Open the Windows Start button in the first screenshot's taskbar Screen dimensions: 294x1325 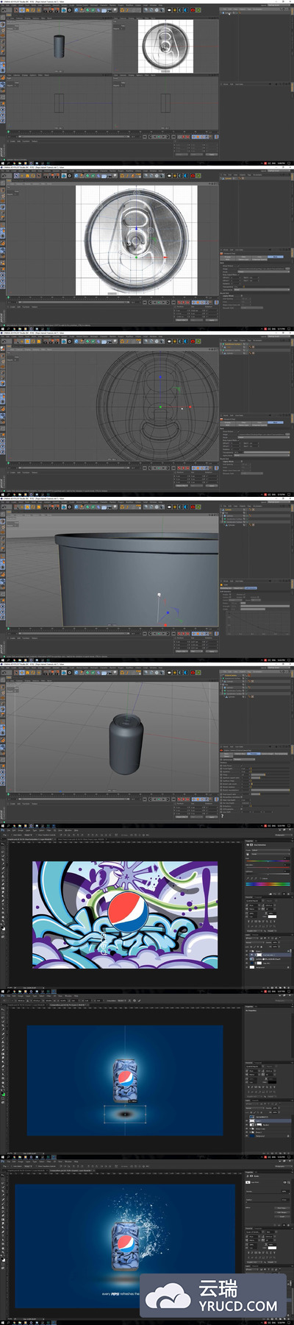[x=2, y=163]
